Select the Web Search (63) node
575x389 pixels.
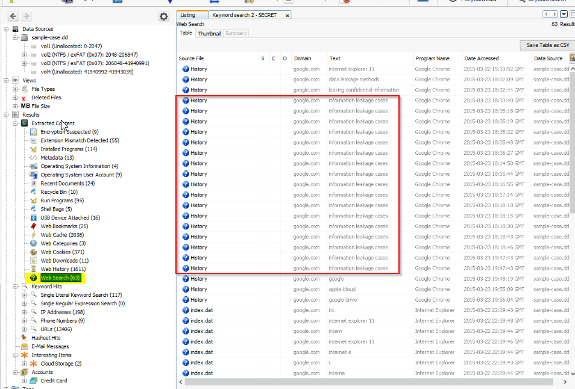(x=60, y=278)
